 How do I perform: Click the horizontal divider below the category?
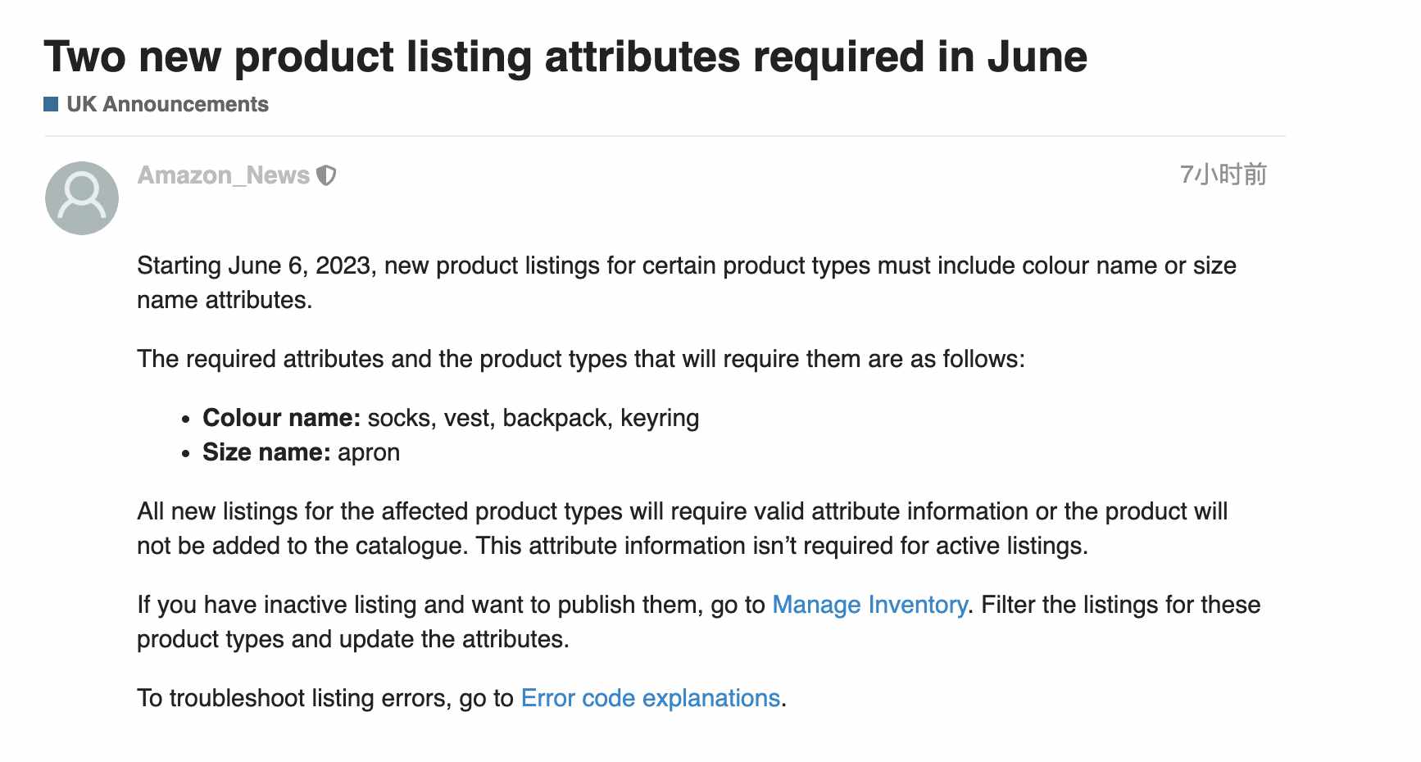click(x=665, y=136)
